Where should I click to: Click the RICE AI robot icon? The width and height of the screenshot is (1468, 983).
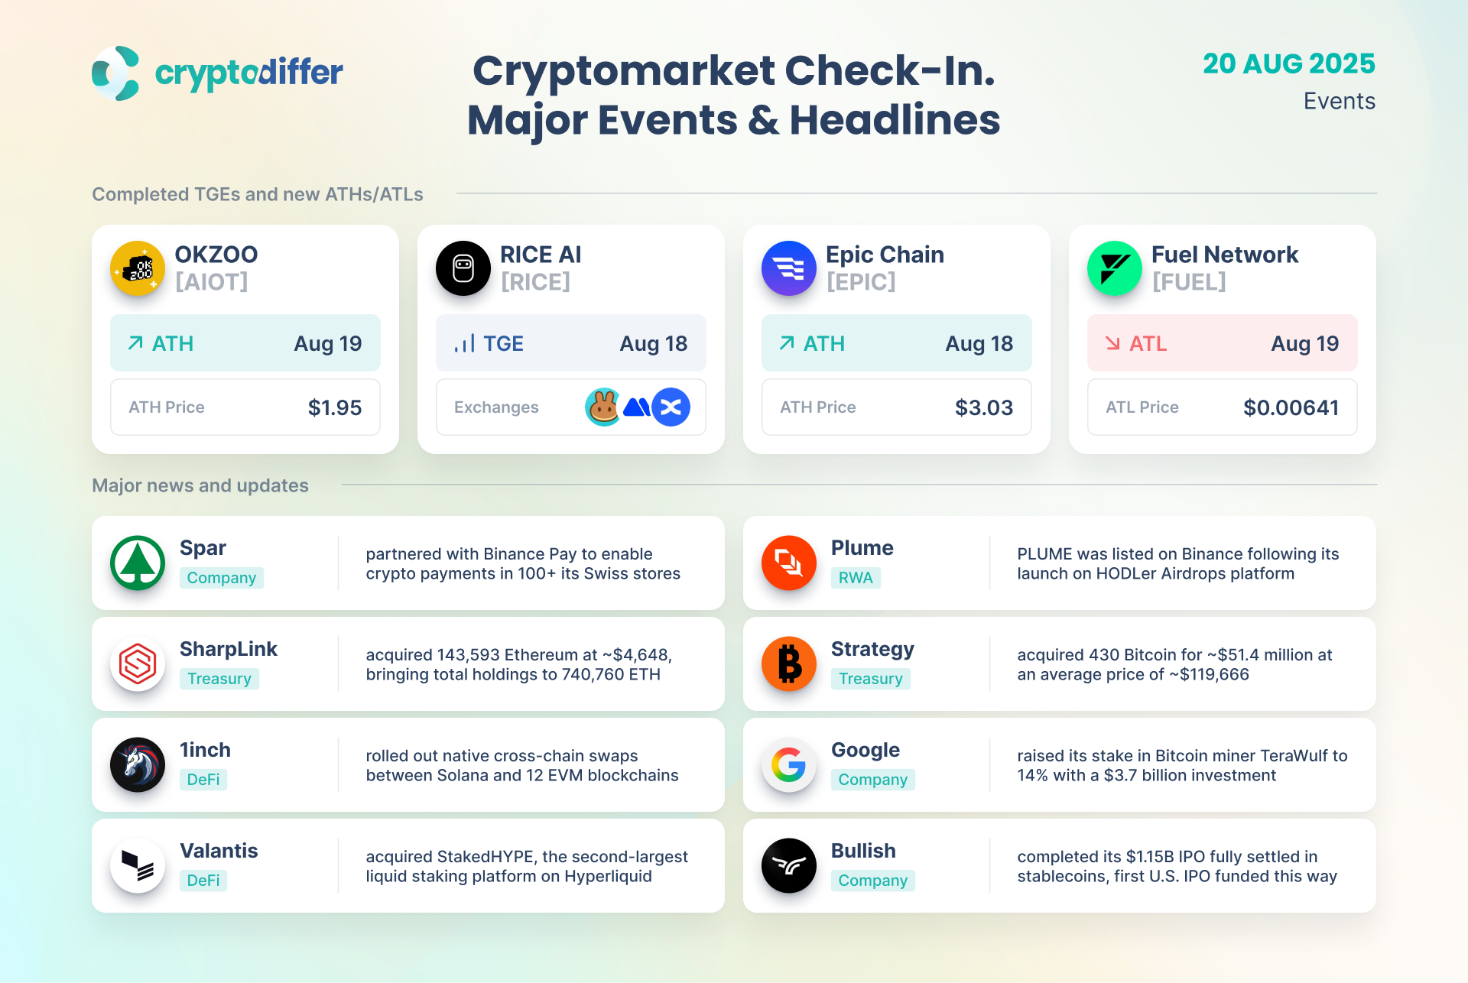(x=463, y=268)
